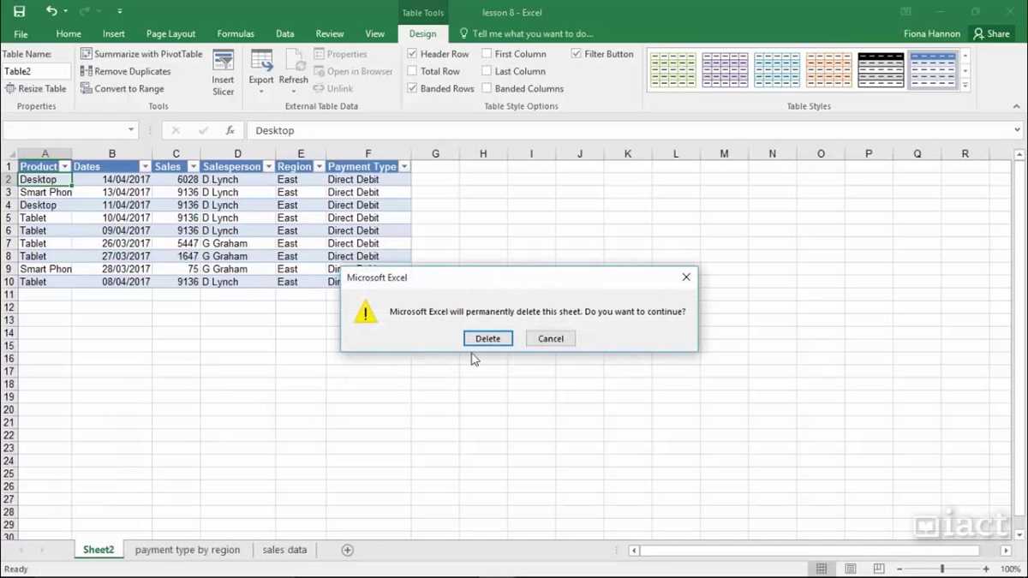Screen dimensions: 1028x578
Task: Click the New Sheet plus button
Action: tap(348, 550)
